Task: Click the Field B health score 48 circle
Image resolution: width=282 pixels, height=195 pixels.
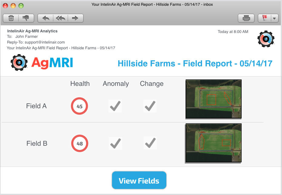Action: tap(80, 144)
